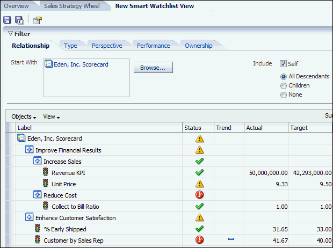The image size is (333, 248).
Task: Click the scorecard icon on the Eden, Inc. Scorecard row
Action: pyautogui.click(x=21, y=138)
